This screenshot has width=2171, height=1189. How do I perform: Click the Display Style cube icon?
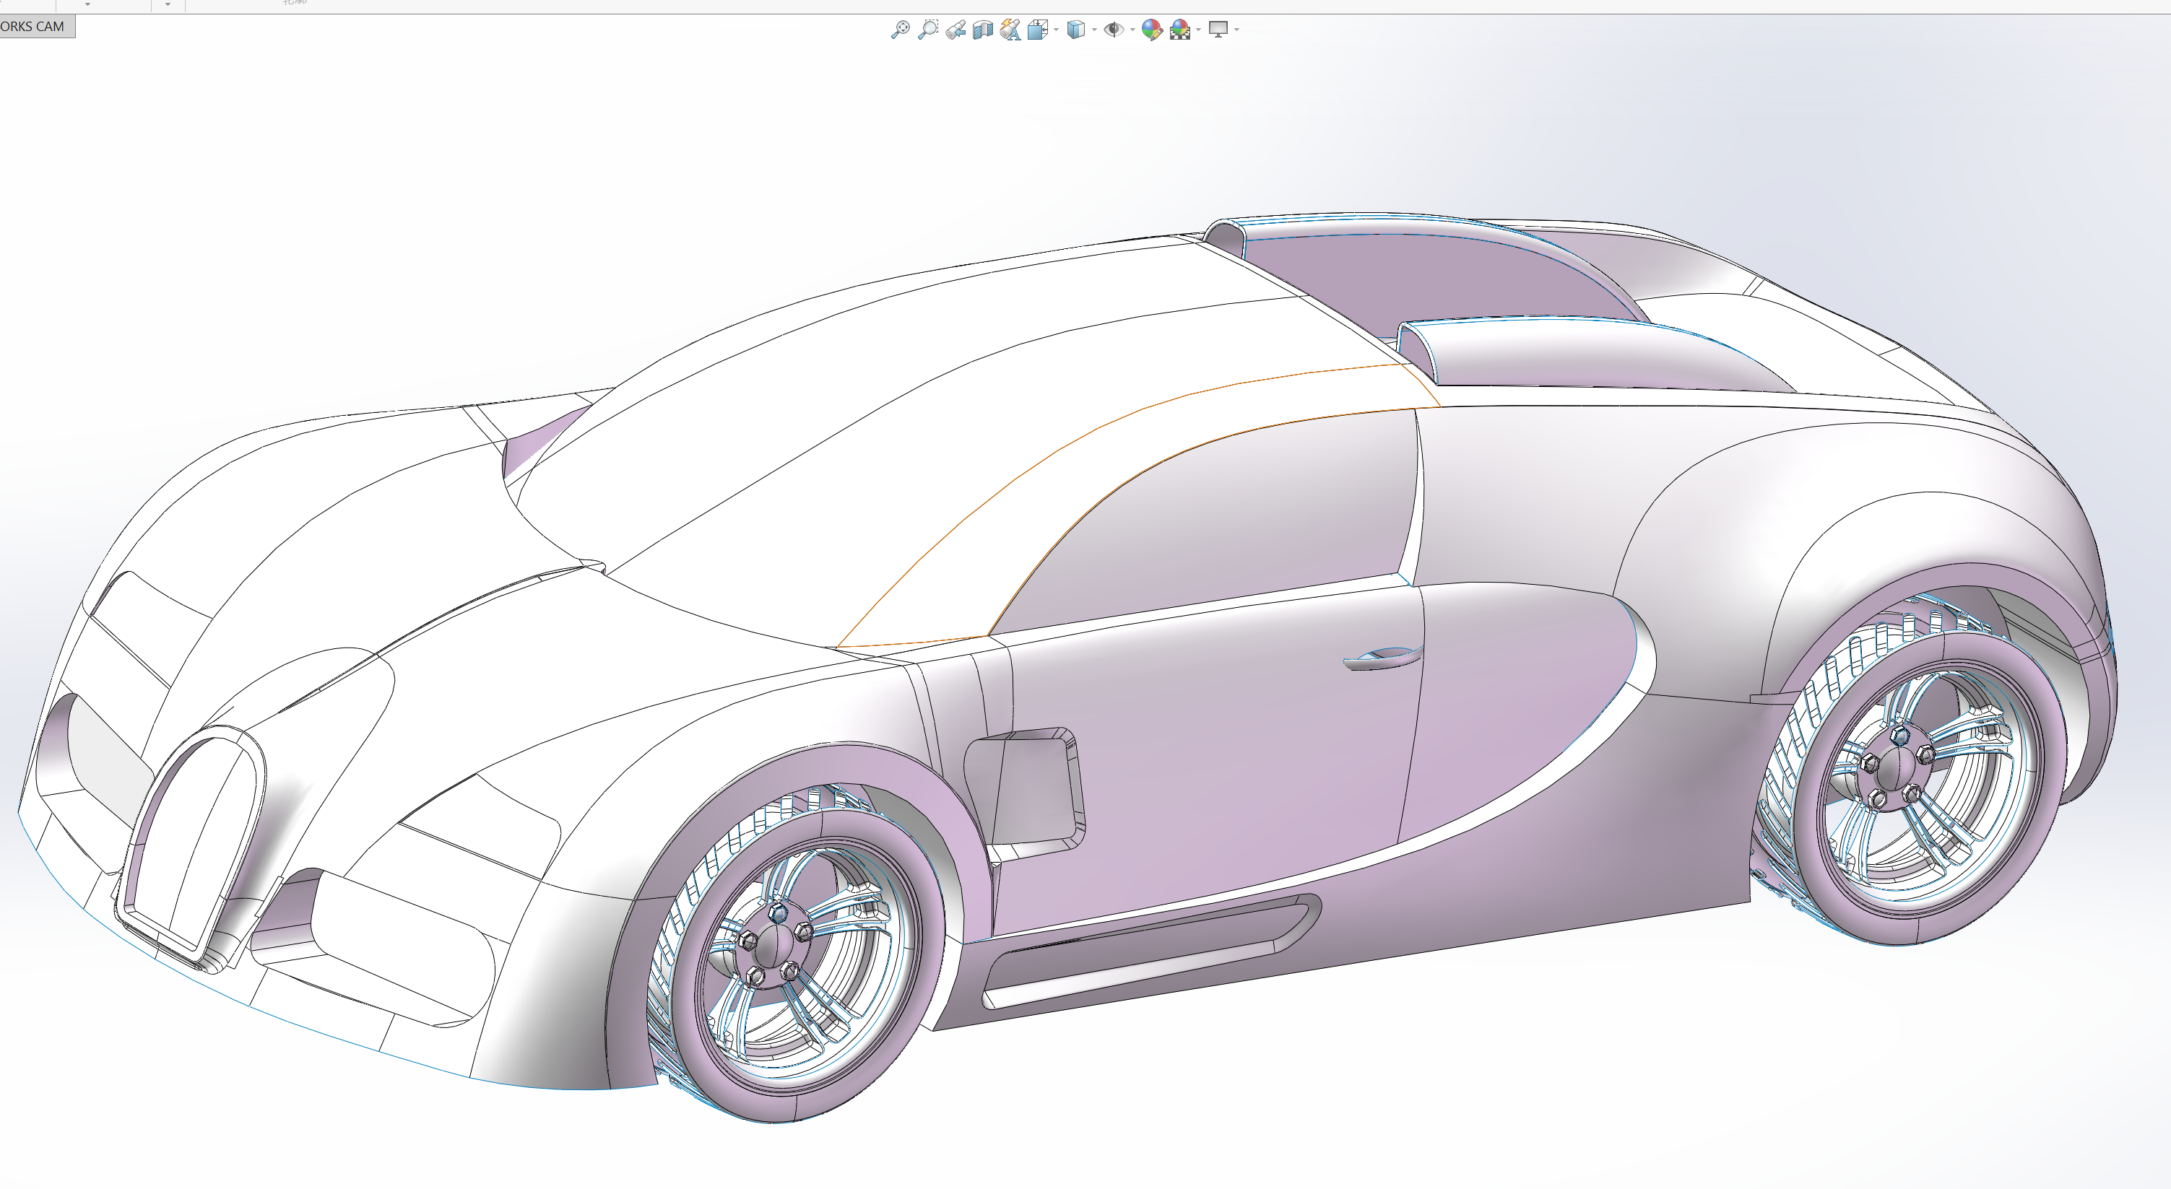click(1075, 30)
